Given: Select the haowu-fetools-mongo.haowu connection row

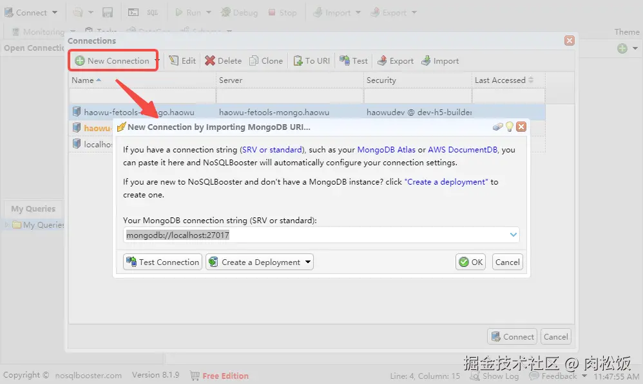Looking at the screenshot, I should point(307,112).
